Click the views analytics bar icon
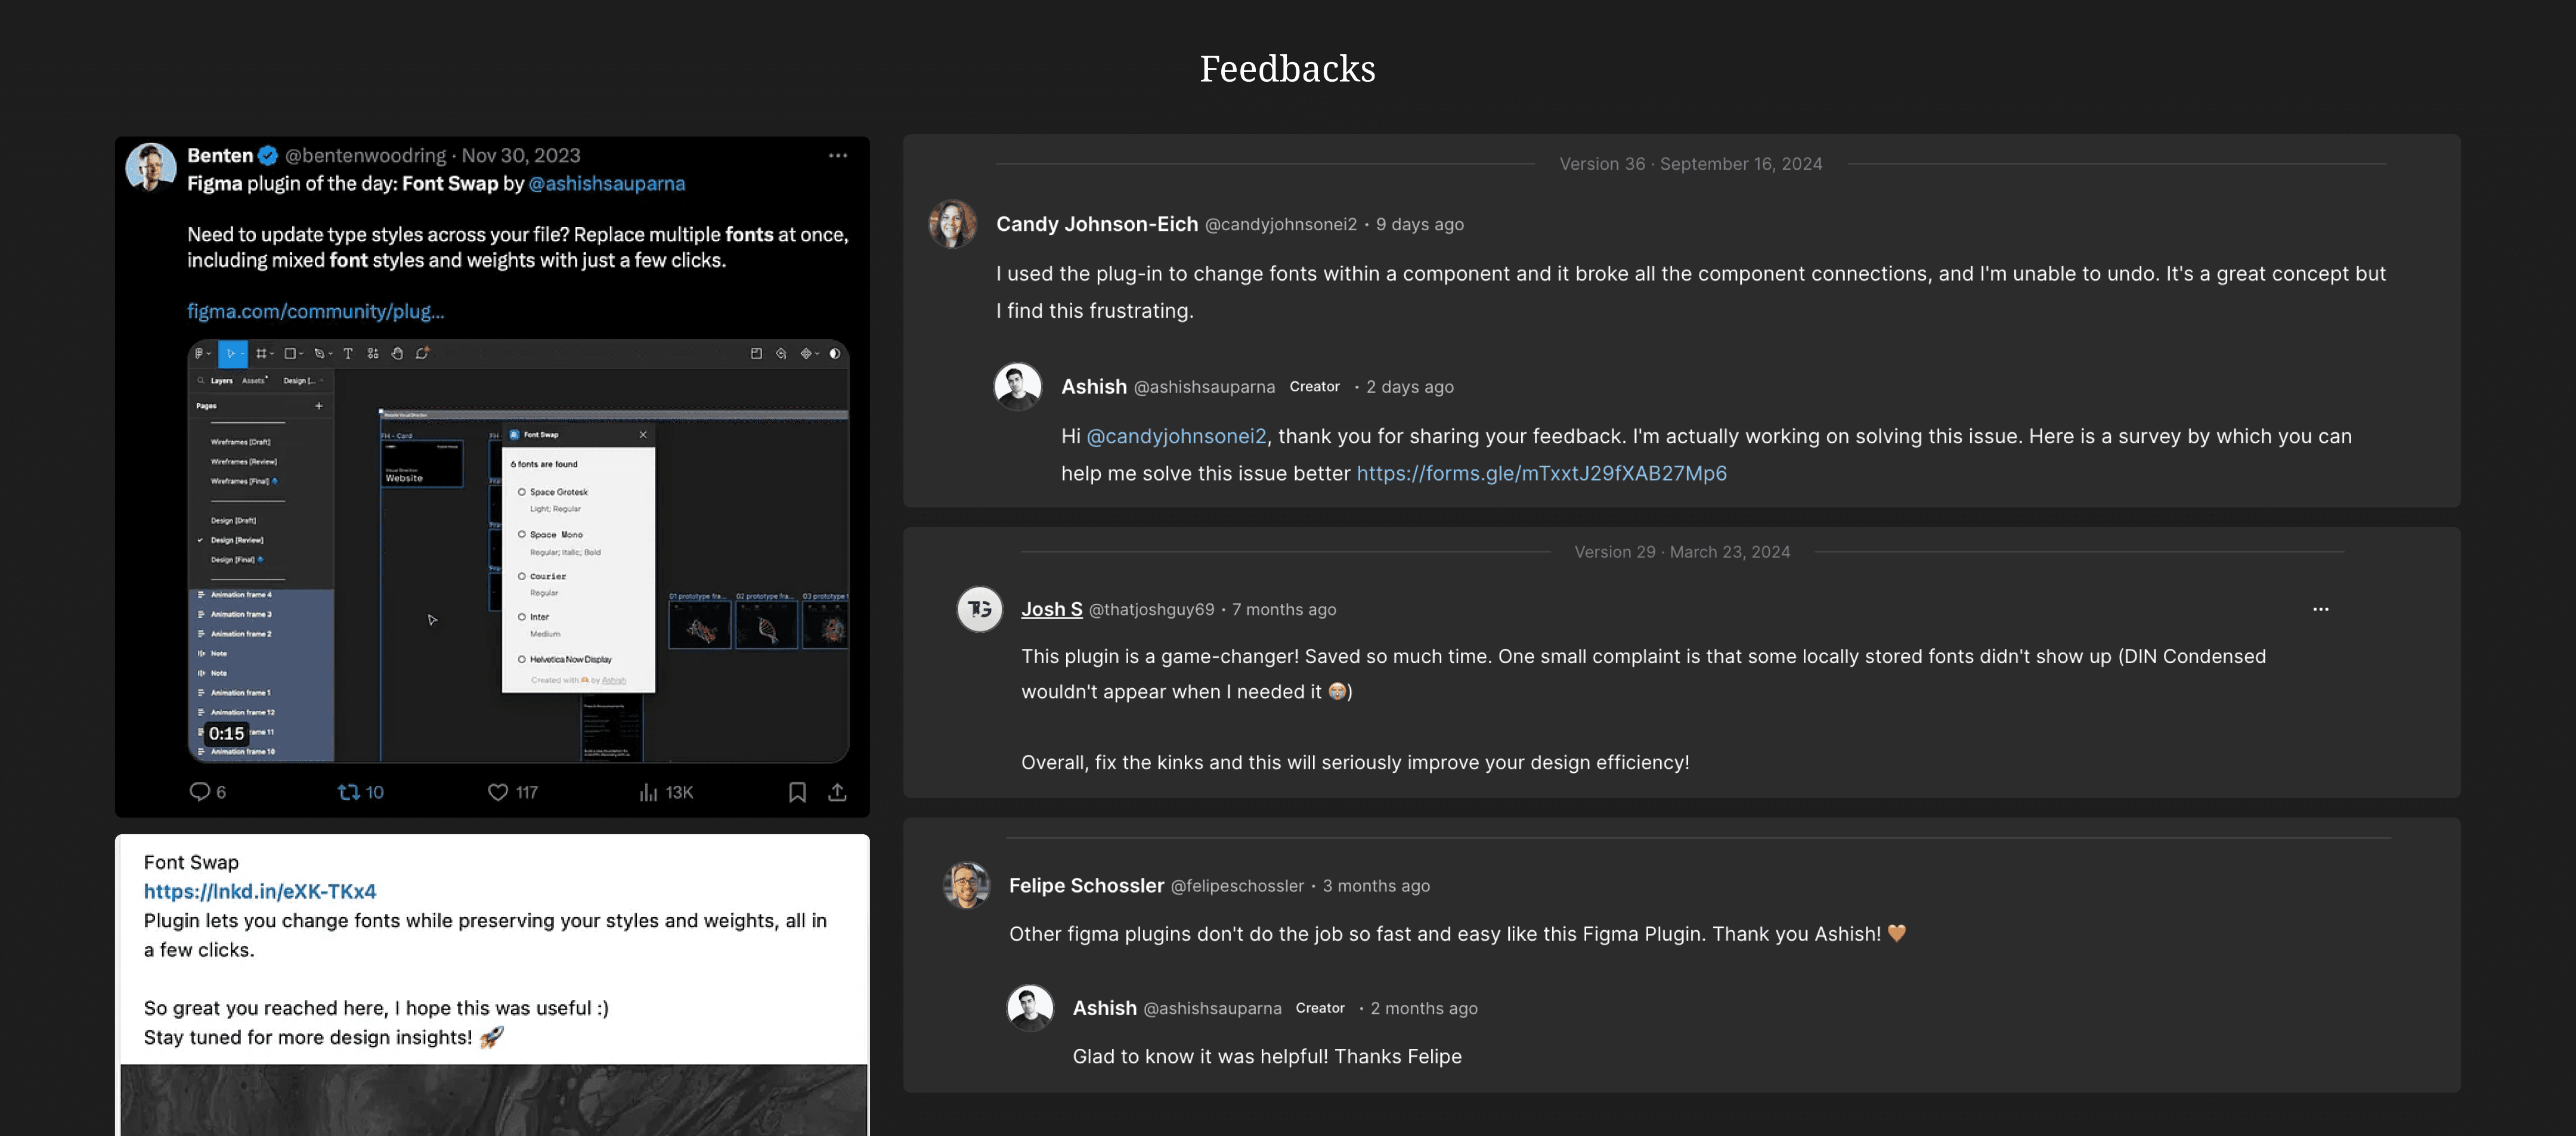2576x1136 pixels. (x=648, y=792)
